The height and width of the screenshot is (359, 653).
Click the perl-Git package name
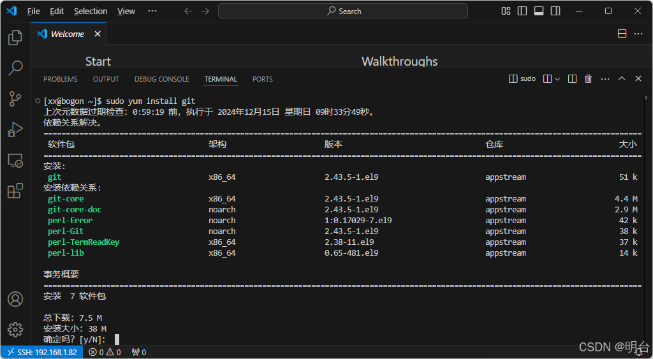tap(66, 231)
